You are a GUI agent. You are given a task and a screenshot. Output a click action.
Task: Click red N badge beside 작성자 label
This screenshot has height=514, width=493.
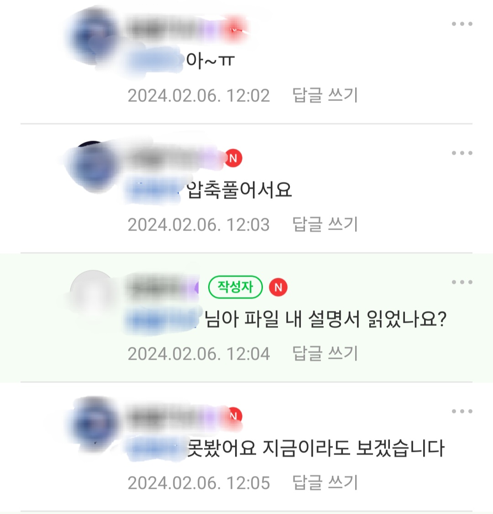(278, 287)
